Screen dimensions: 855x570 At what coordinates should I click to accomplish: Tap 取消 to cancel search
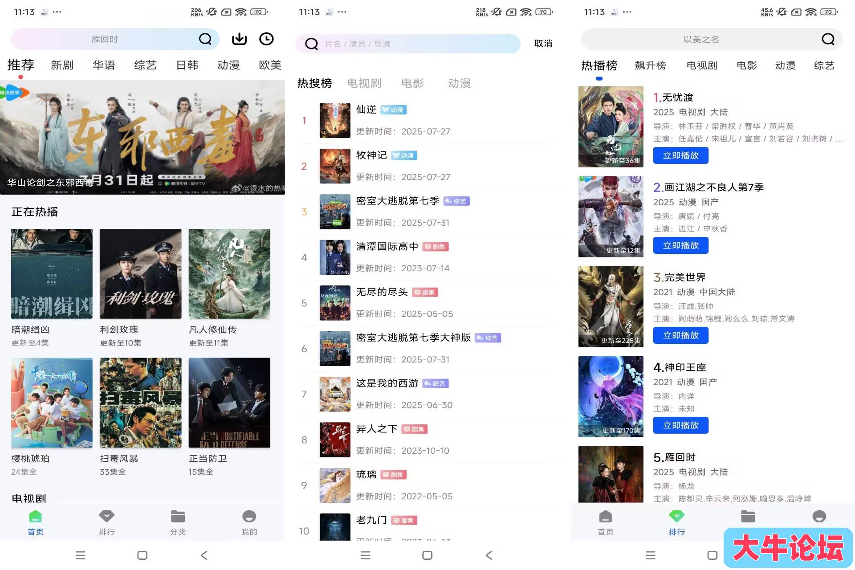pos(543,44)
